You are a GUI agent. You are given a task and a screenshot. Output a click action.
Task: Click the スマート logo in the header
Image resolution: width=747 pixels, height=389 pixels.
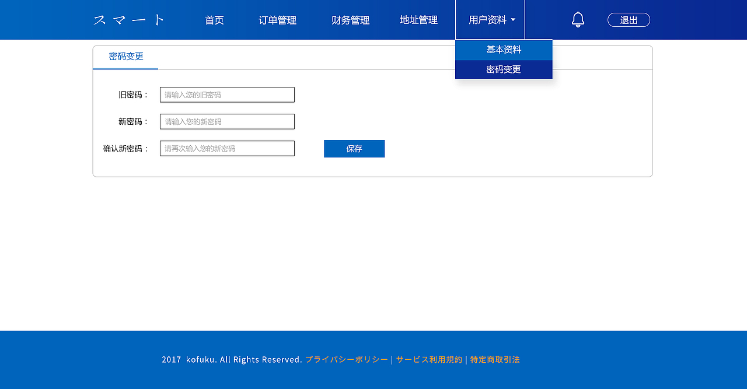(x=128, y=19)
